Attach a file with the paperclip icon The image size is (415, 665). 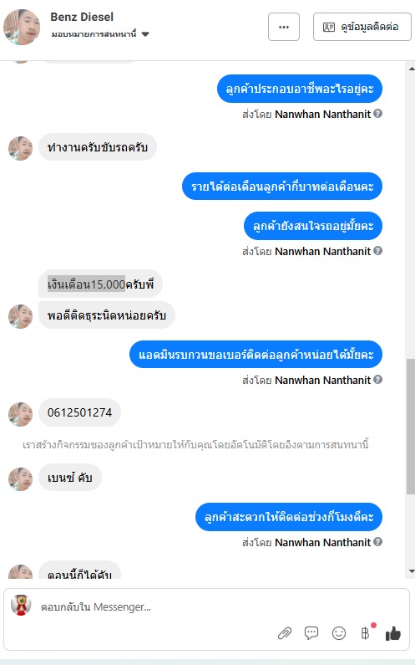285,633
